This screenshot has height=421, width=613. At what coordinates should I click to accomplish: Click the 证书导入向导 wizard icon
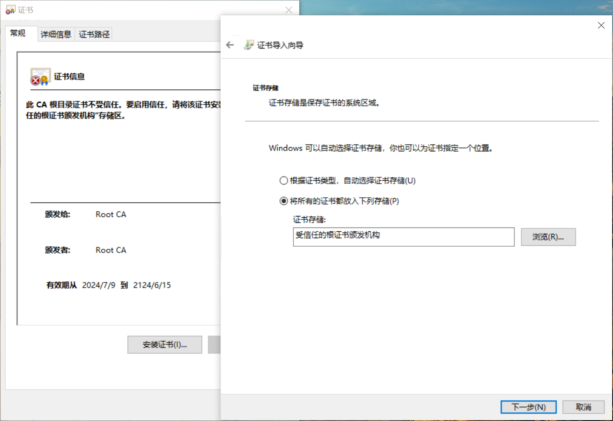[249, 45]
